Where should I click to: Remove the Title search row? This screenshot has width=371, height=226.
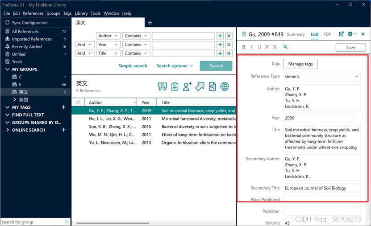tap(229, 53)
